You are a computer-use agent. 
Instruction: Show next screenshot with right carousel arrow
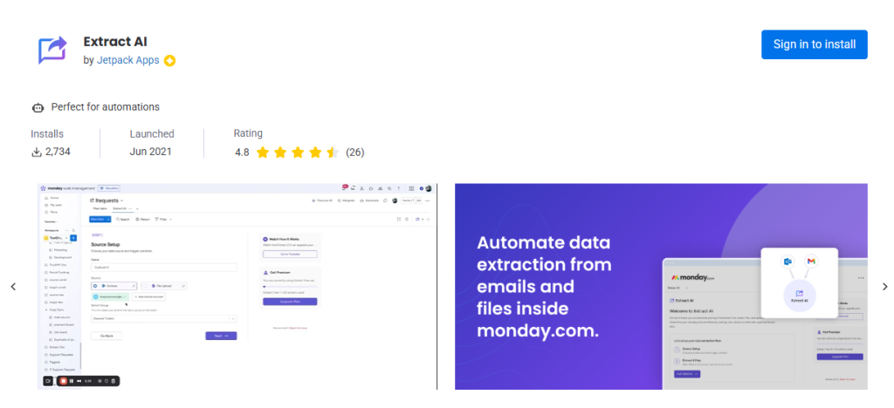[884, 287]
